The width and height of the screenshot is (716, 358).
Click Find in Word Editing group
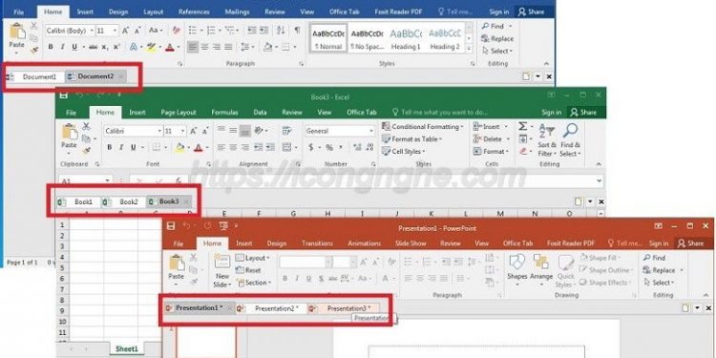(x=494, y=27)
